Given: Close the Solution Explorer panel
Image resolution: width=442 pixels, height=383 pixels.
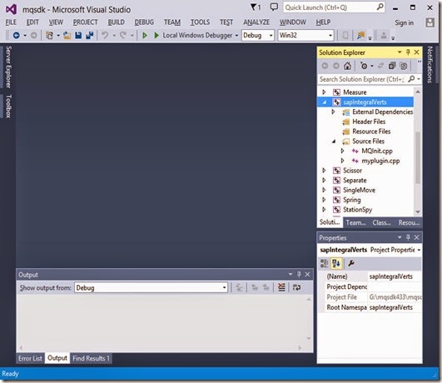Looking at the screenshot, I should [x=416, y=52].
